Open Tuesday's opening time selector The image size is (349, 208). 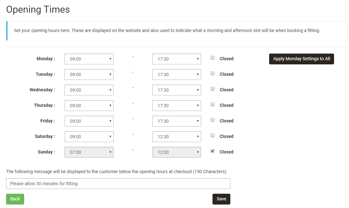[x=89, y=75]
